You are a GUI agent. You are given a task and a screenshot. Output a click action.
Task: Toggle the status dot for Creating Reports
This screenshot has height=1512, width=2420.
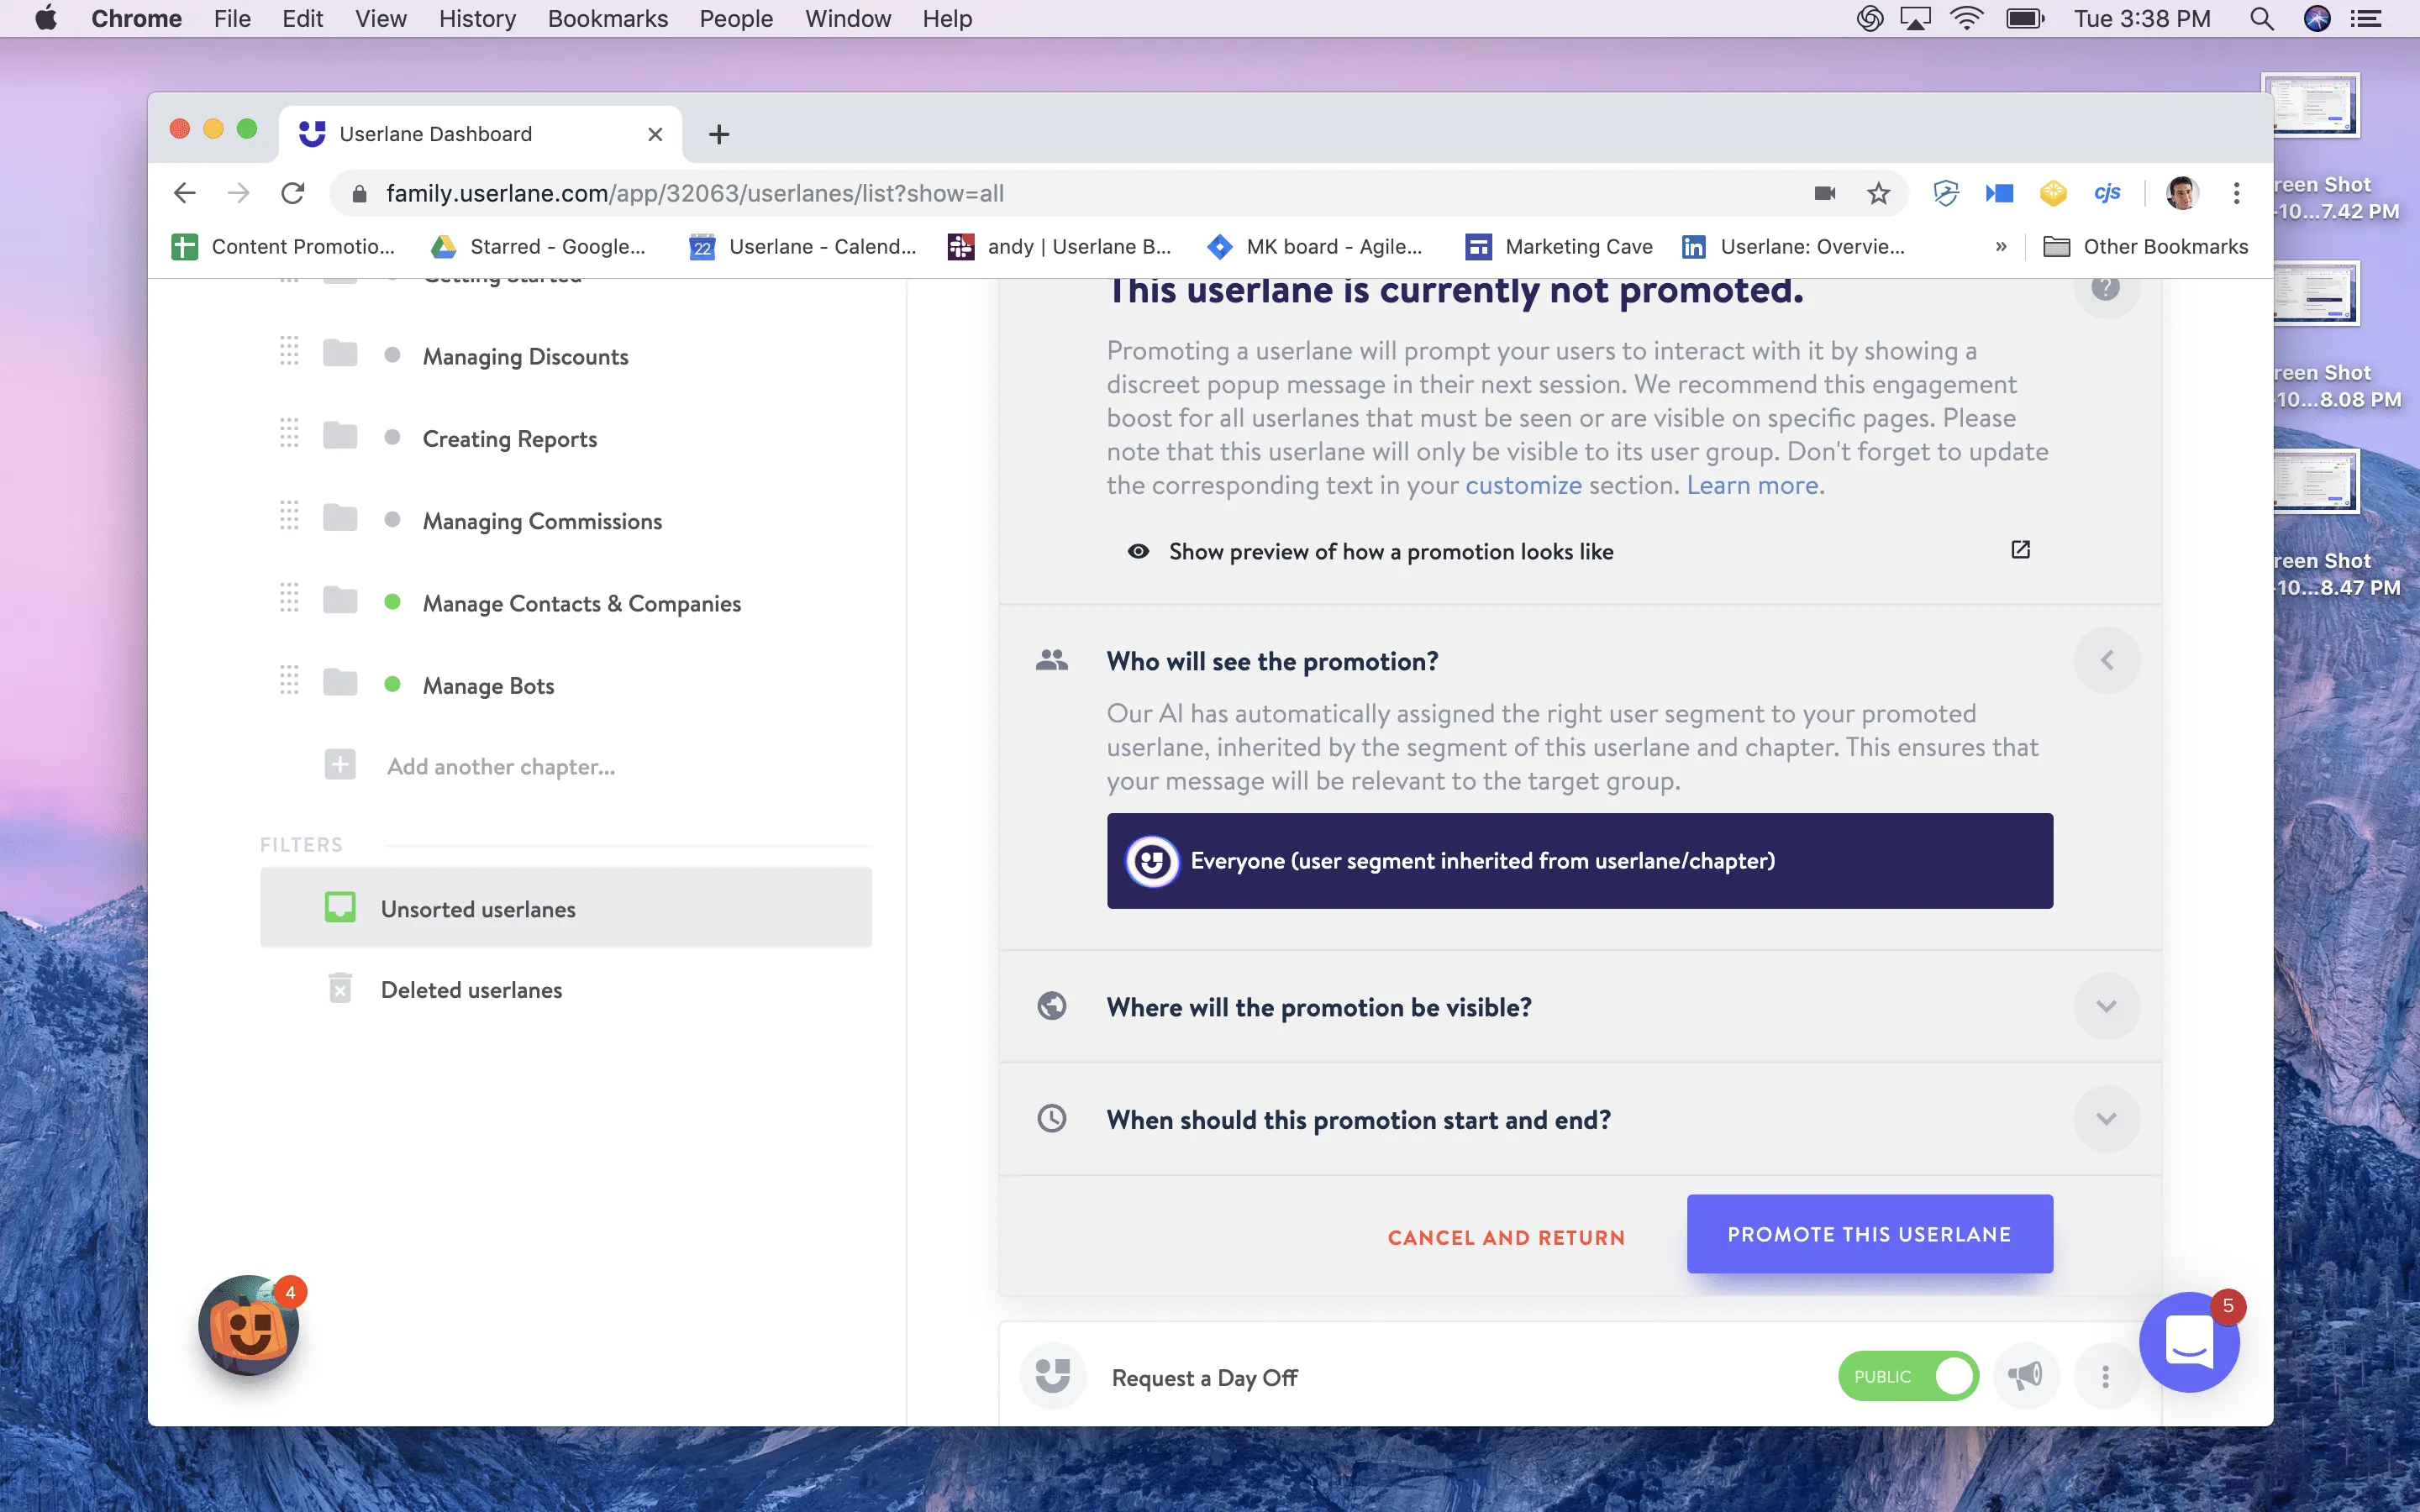point(392,437)
